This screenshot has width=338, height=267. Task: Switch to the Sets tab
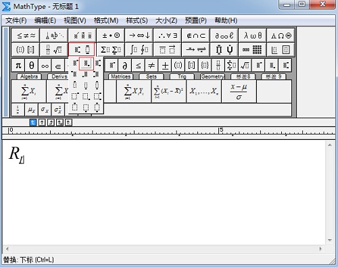click(x=151, y=76)
